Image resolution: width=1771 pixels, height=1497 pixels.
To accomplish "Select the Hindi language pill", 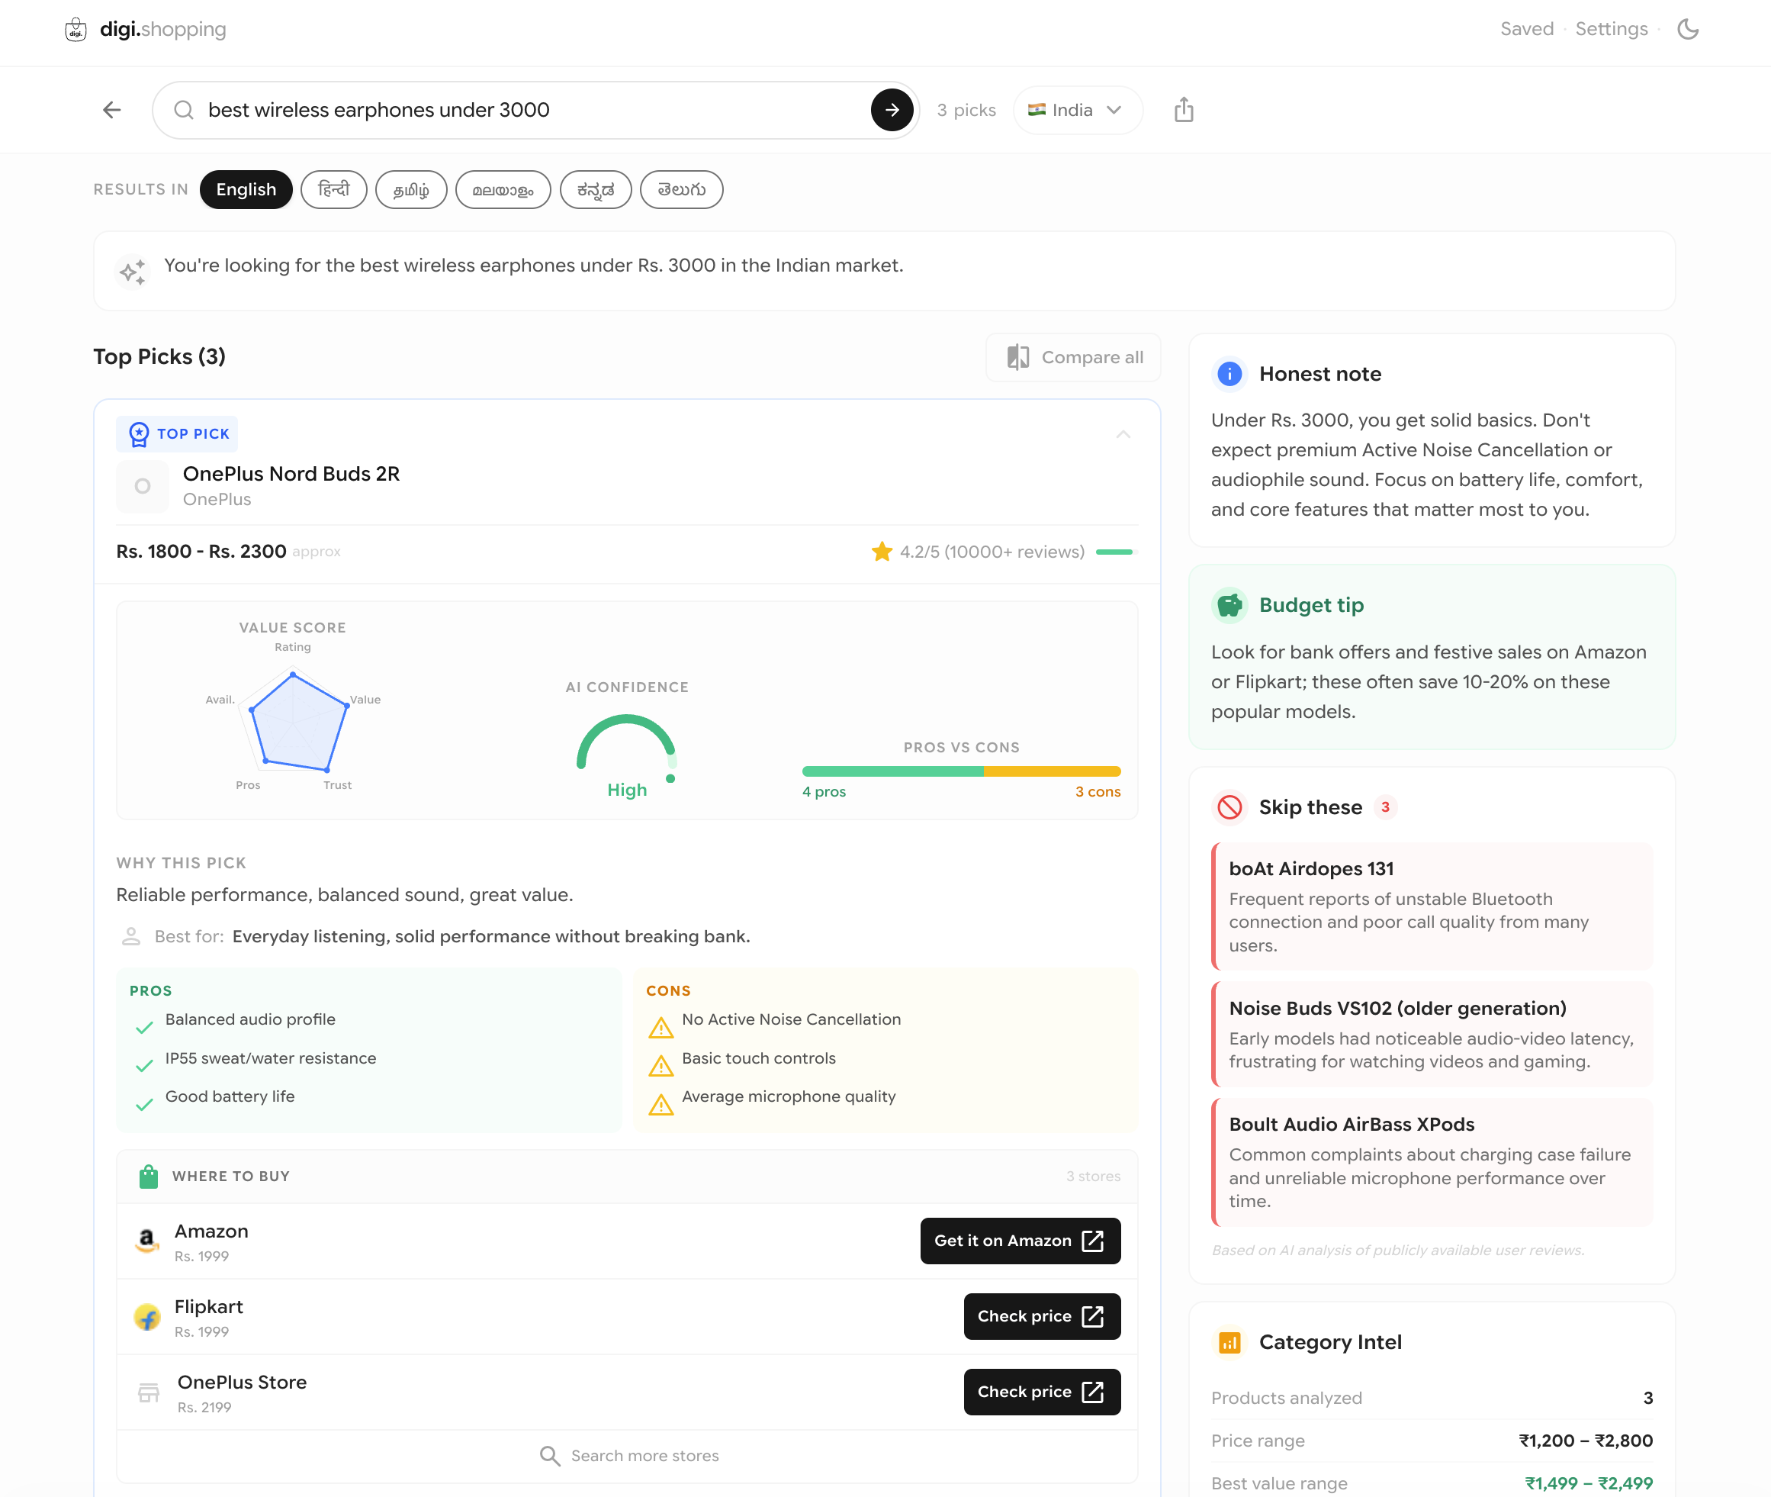I will pos(333,189).
